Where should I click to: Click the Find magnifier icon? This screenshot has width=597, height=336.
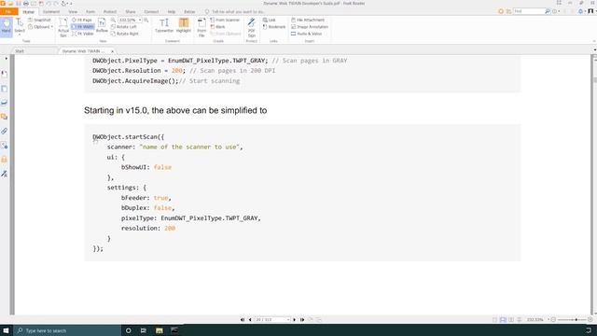(548, 11)
